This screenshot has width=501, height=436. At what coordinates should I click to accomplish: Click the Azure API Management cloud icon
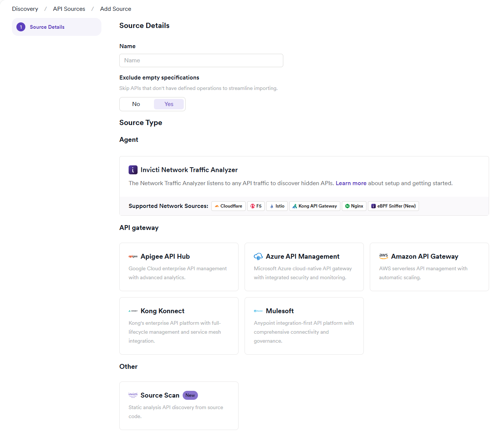click(258, 256)
